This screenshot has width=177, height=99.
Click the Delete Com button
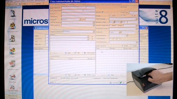(89, 75)
